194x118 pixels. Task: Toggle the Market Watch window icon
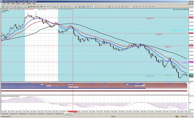tap(11, 7)
